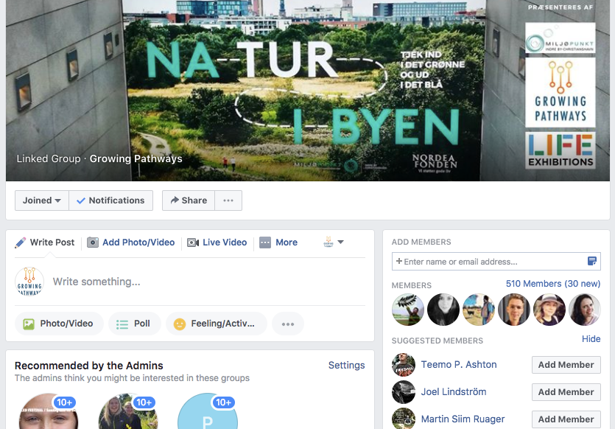Show more post attachment options ellipsis
615x429 pixels.
pos(288,324)
